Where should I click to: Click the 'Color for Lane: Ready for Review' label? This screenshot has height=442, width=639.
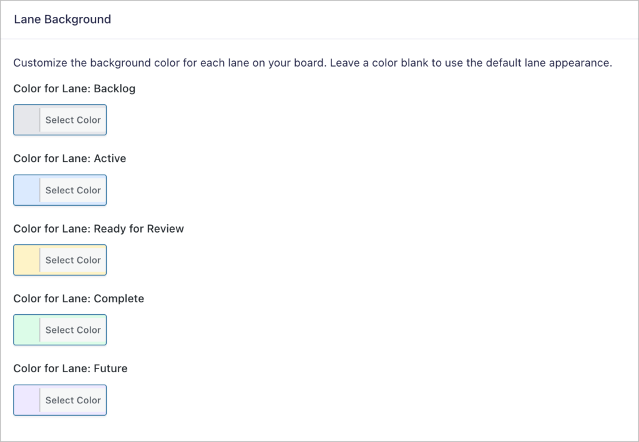[99, 229]
